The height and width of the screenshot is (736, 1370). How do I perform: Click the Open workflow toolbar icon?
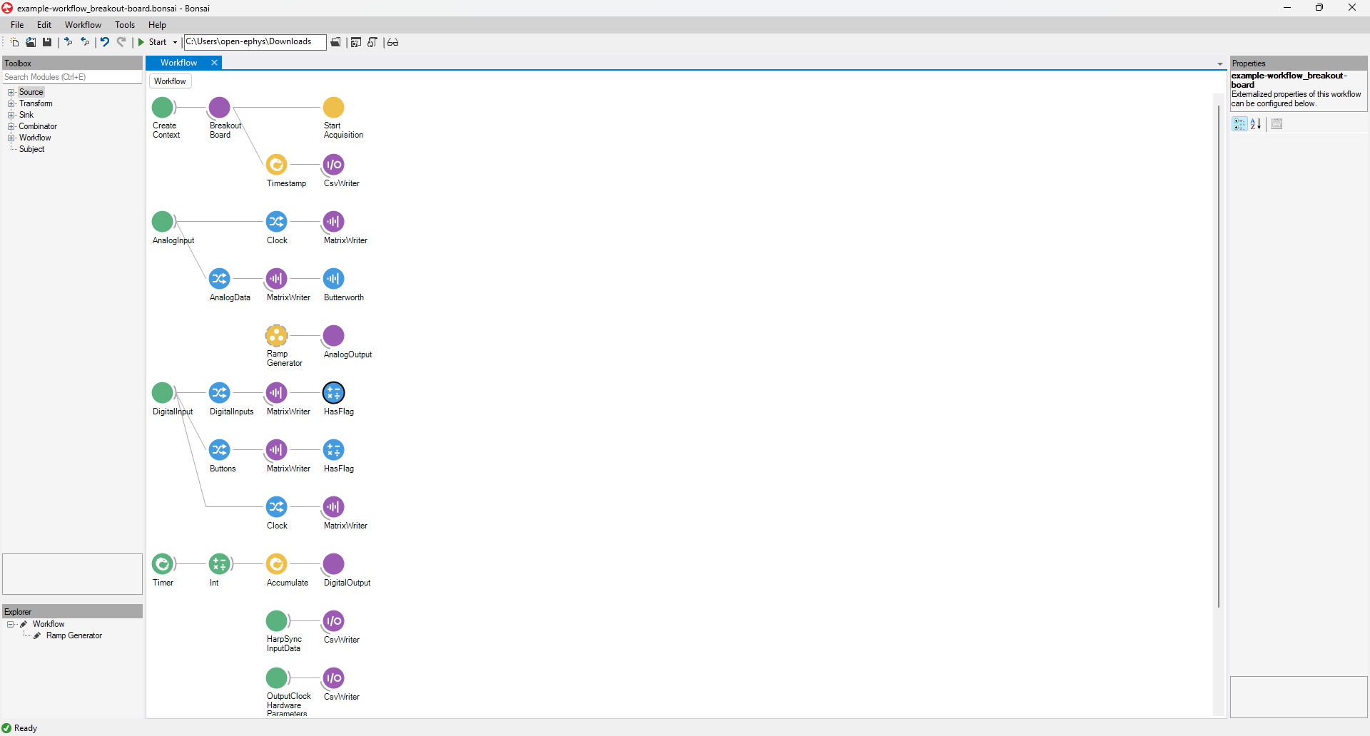tap(31, 42)
